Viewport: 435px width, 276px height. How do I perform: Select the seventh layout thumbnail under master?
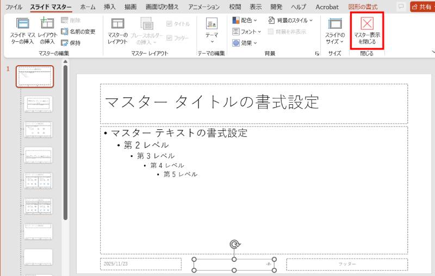pos(38,257)
